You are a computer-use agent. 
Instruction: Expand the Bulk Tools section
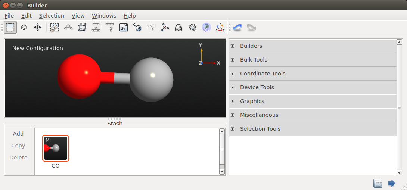point(232,60)
